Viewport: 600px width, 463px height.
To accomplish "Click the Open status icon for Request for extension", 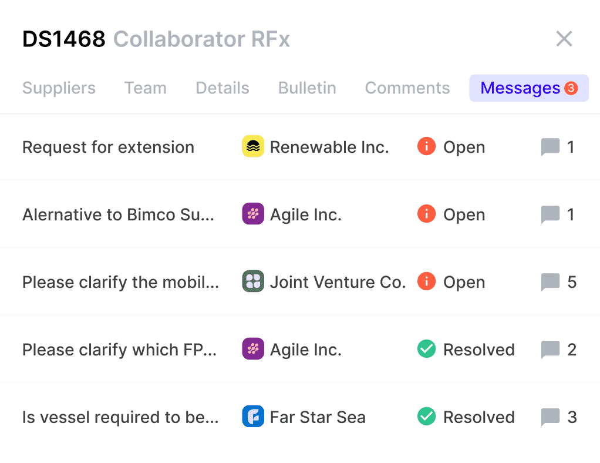I will 426,146.
